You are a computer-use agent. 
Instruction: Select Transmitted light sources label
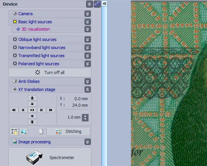coord(41,56)
